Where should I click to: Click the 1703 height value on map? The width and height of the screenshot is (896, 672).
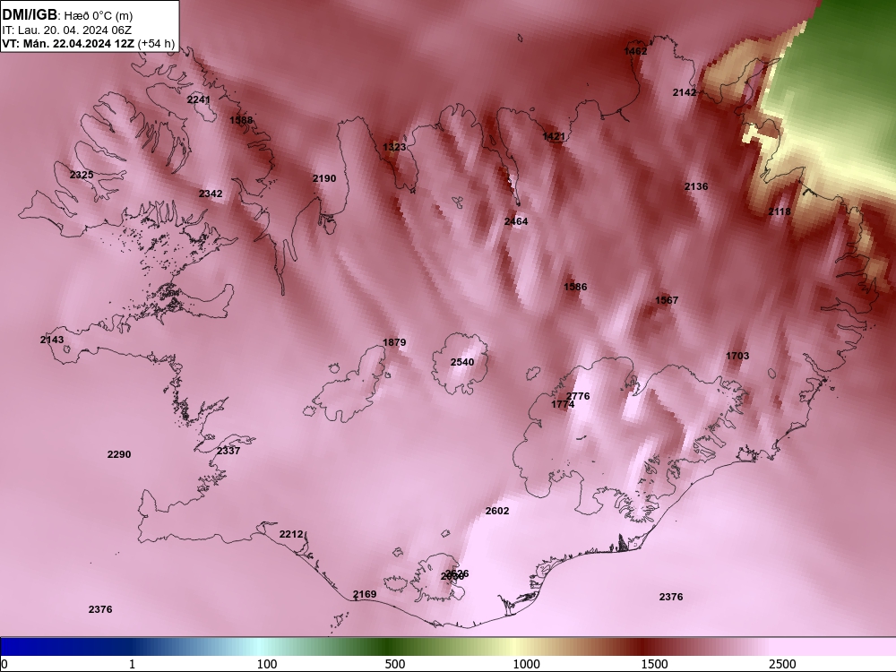[737, 356]
